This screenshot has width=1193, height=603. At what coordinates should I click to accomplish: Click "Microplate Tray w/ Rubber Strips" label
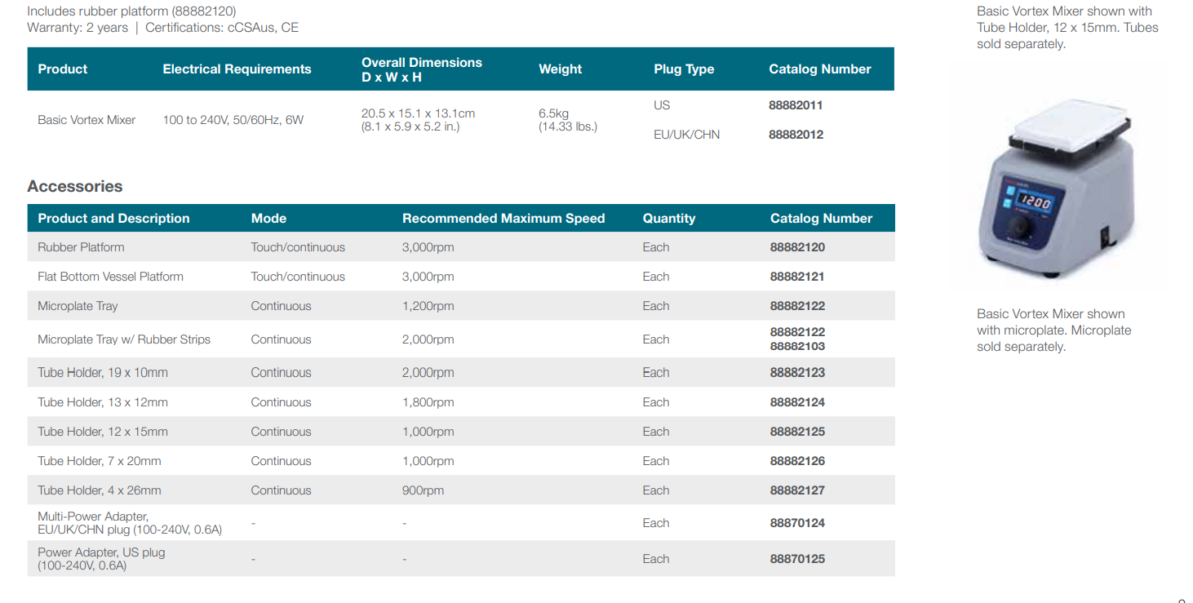[x=124, y=339]
